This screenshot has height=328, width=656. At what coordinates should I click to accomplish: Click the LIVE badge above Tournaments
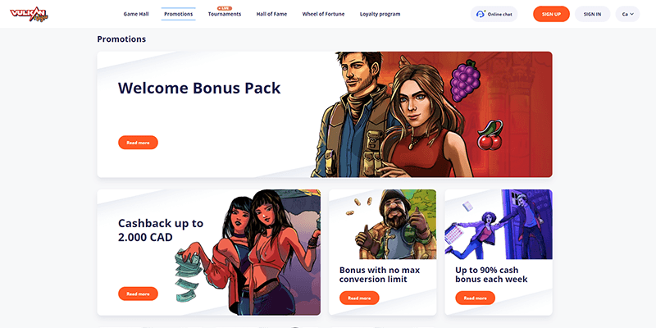tap(225, 8)
